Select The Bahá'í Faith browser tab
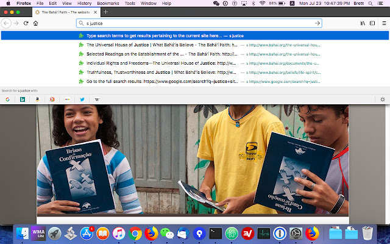This screenshot has height=244, width=390. click(66, 12)
